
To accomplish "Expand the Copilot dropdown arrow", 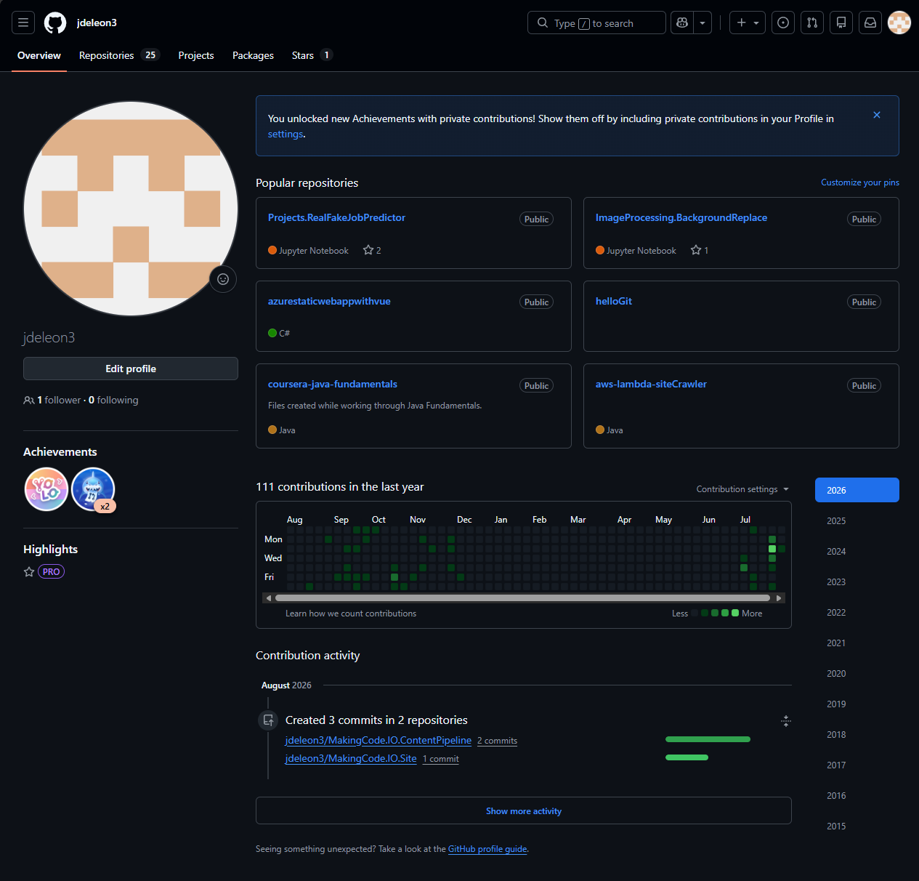I will [703, 23].
